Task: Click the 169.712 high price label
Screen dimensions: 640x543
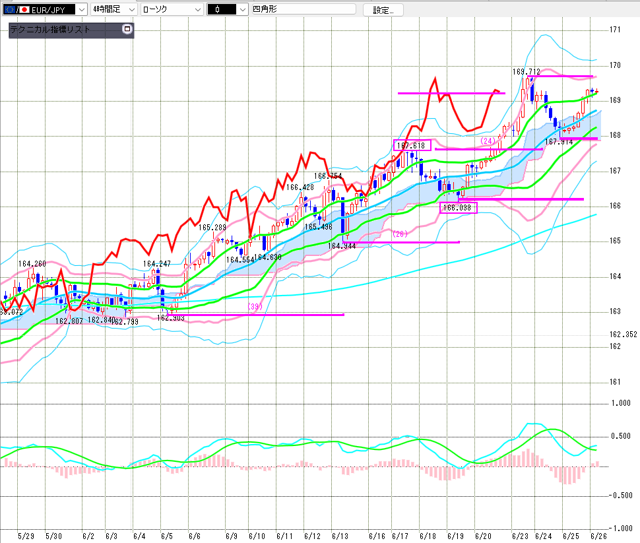Action: (x=526, y=72)
